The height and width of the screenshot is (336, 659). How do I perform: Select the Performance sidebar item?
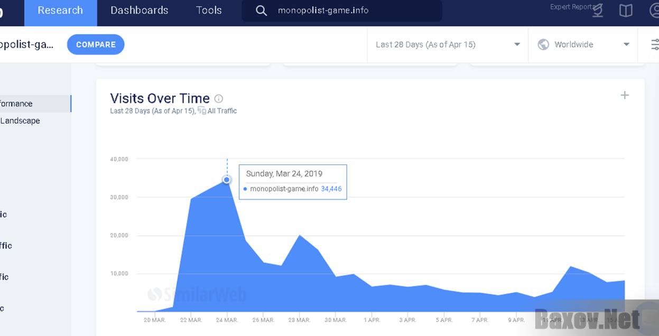[x=35, y=104]
